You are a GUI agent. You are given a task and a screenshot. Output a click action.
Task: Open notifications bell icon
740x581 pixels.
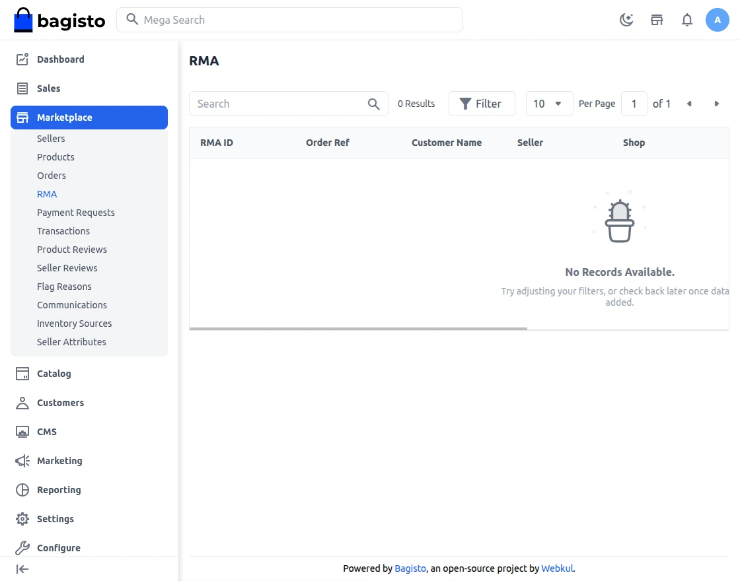click(687, 20)
